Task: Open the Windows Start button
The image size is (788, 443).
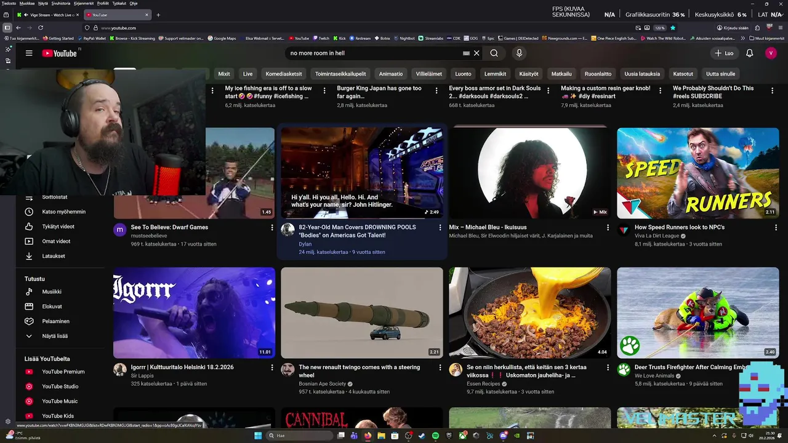Action: (x=259, y=436)
